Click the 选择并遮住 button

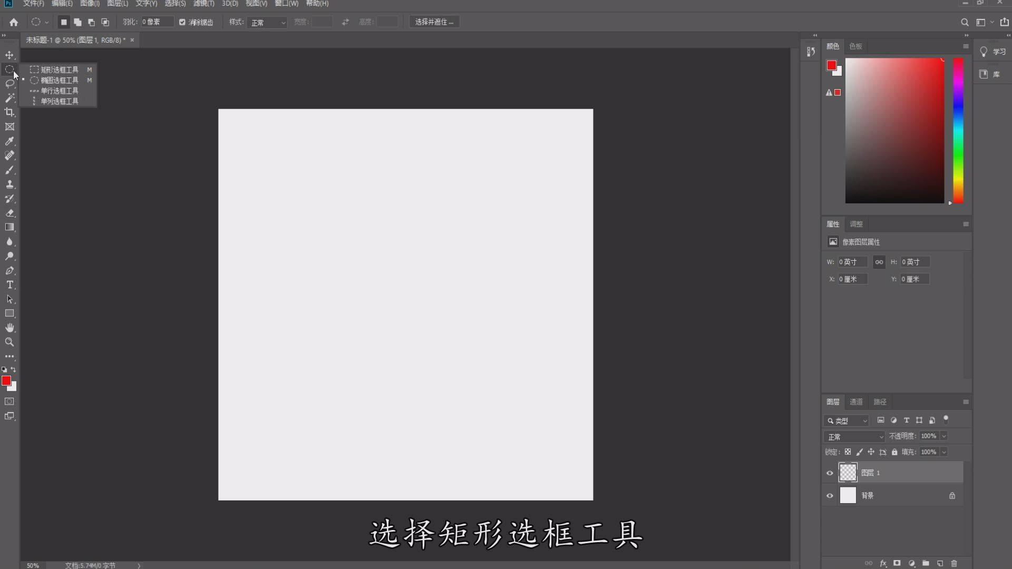434,22
